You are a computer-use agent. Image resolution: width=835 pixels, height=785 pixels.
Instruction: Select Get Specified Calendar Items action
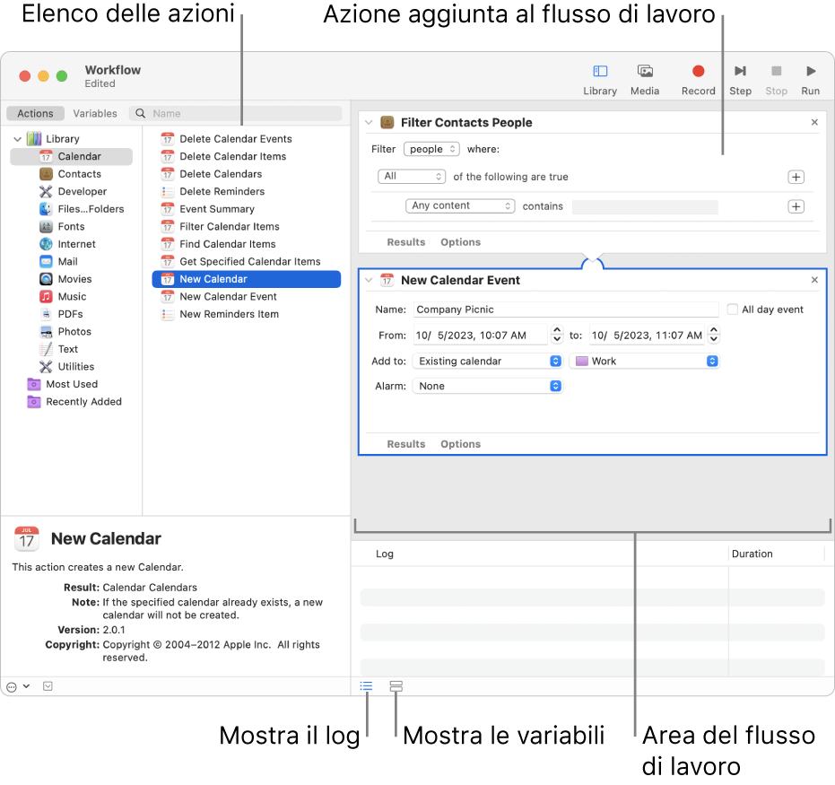point(240,262)
